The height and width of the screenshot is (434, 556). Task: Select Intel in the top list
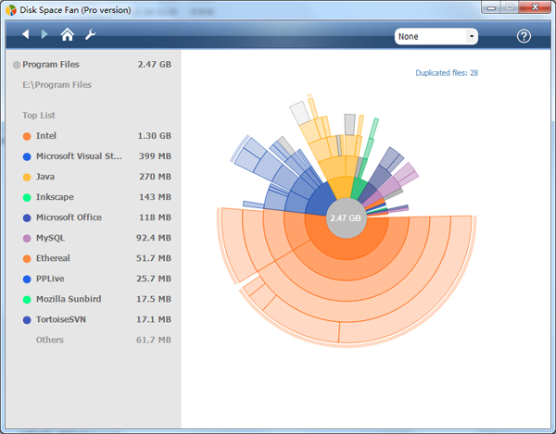point(47,136)
